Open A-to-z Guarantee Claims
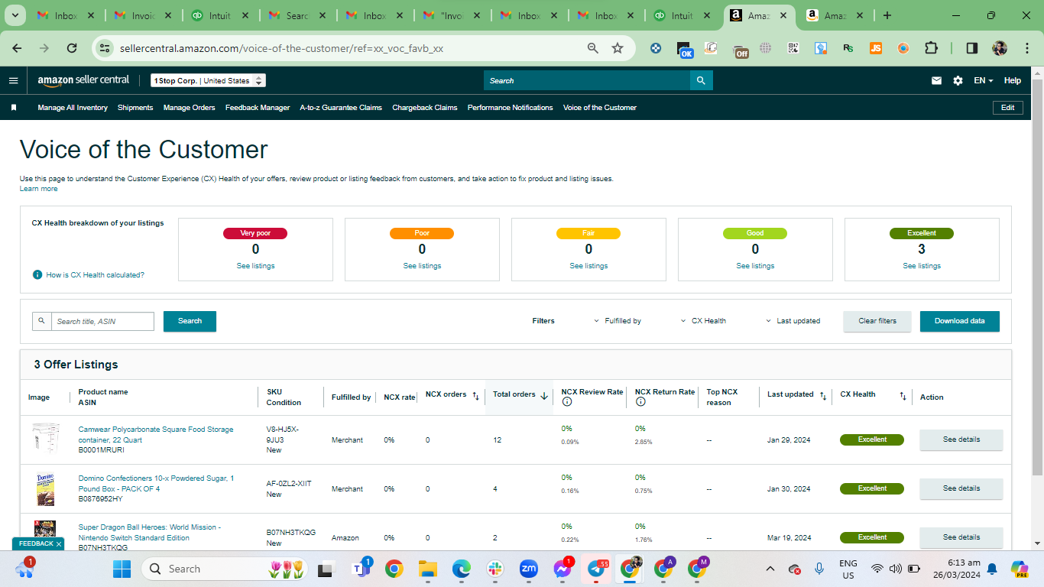The image size is (1044, 587). point(341,108)
